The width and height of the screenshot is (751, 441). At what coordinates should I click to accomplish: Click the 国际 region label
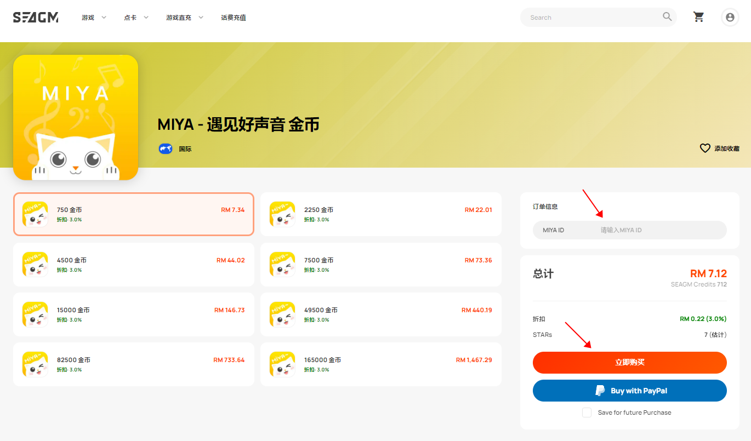[185, 149]
